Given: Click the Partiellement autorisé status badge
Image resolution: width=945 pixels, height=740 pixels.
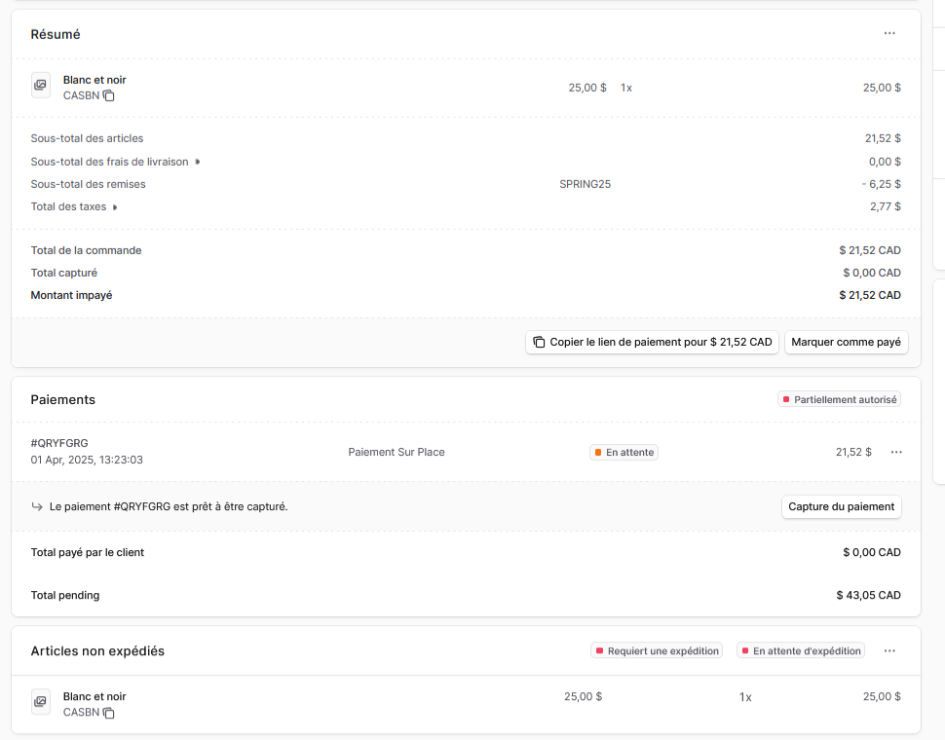Looking at the screenshot, I should (x=839, y=400).
